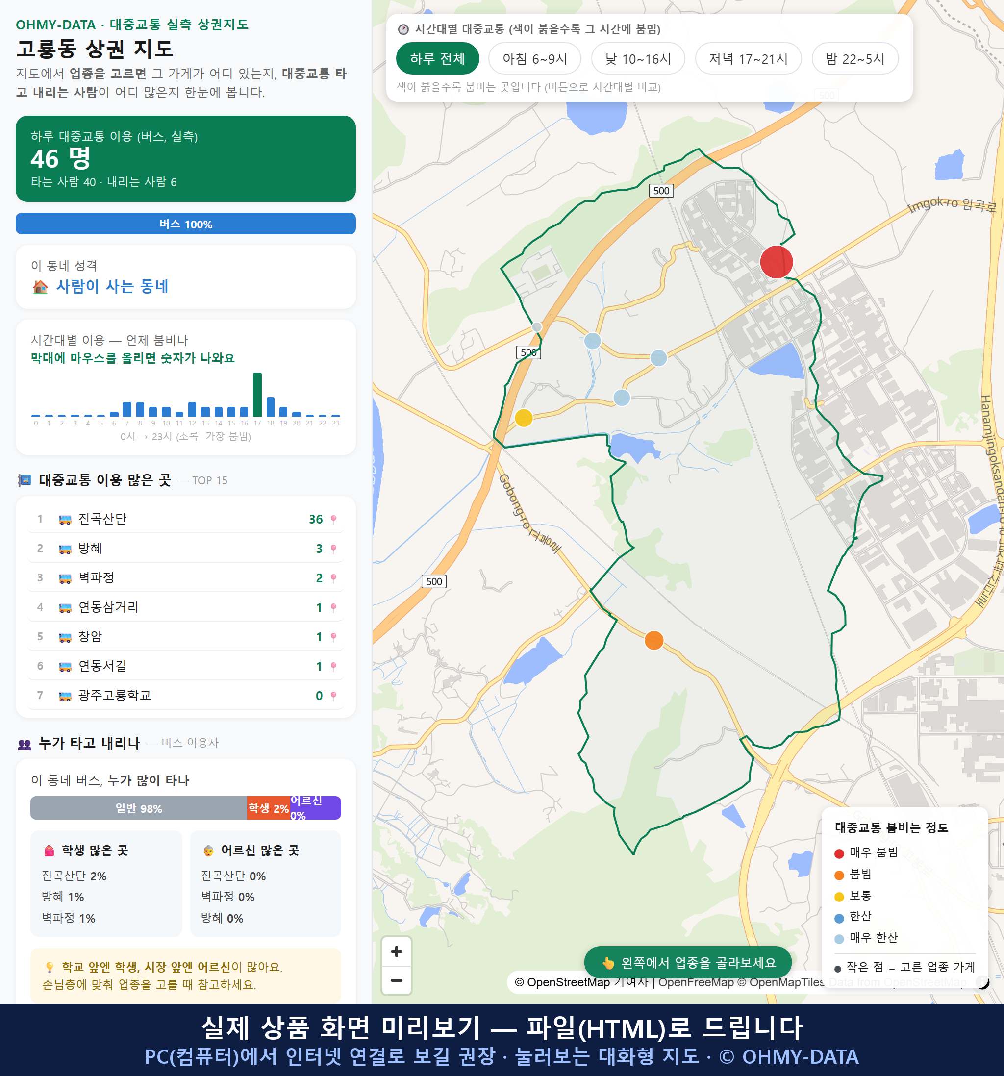This screenshot has width=1004, height=1076.
Task: Switch to 낮 10~16시 time filter
Action: pos(638,58)
